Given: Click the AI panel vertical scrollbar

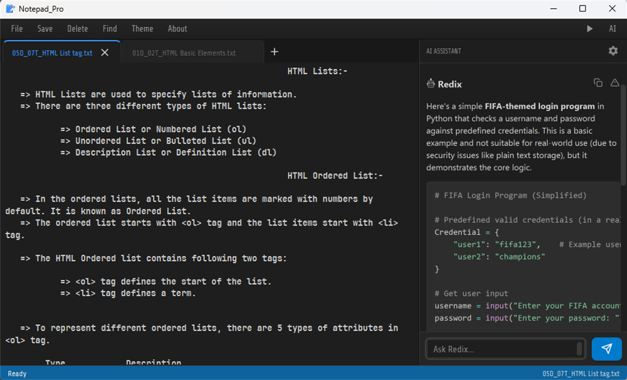Looking at the screenshot, I should point(624,135).
